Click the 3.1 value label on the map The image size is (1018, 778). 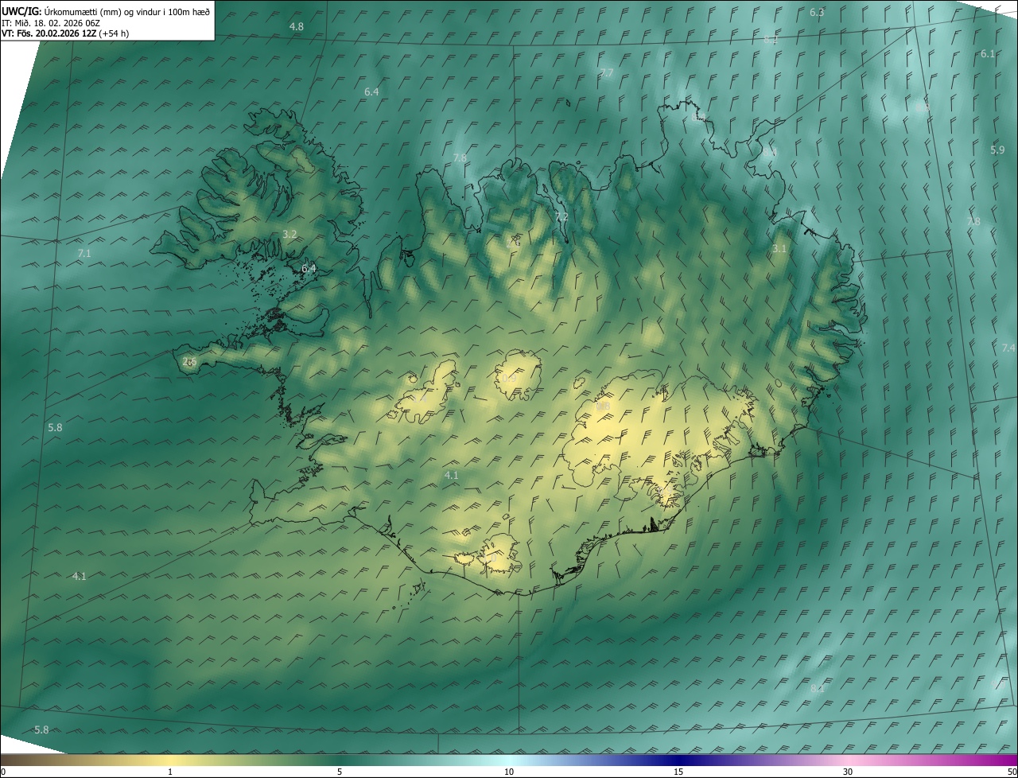pos(779,249)
